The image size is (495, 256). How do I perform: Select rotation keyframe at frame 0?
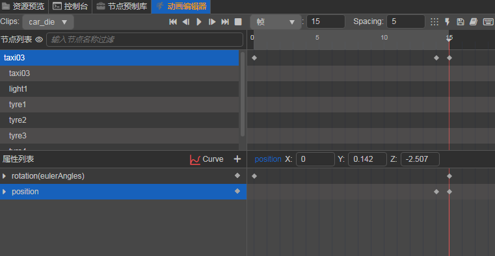254,176
